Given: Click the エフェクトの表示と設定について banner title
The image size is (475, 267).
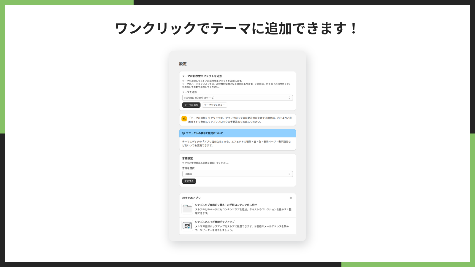Looking at the screenshot, I should 204,133.
